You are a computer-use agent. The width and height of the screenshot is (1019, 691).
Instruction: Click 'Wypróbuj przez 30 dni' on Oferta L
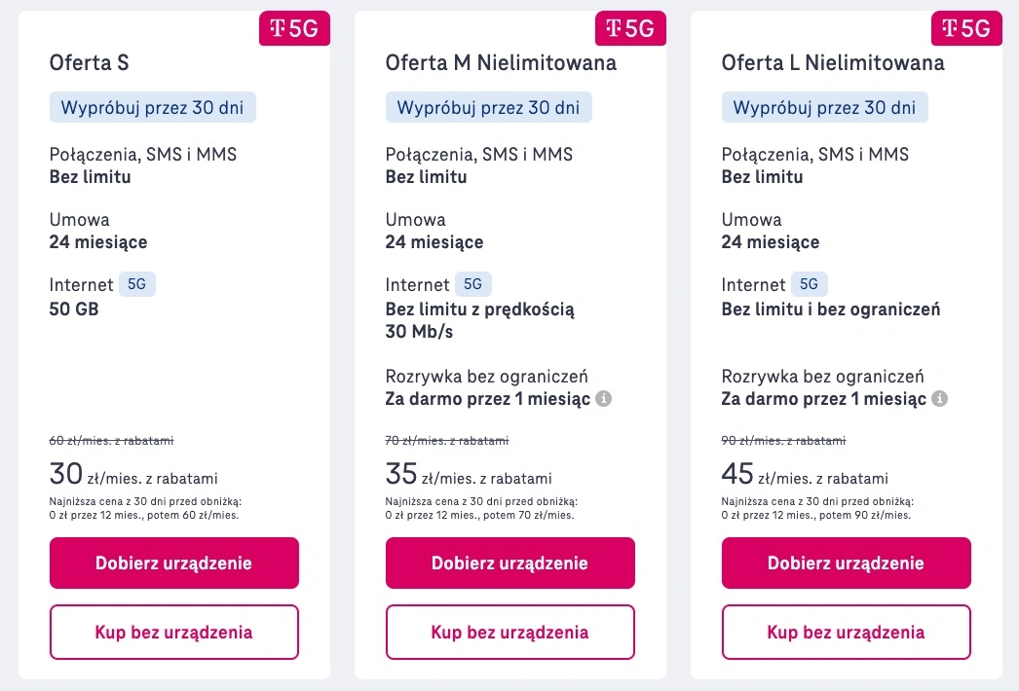coord(825,107)
